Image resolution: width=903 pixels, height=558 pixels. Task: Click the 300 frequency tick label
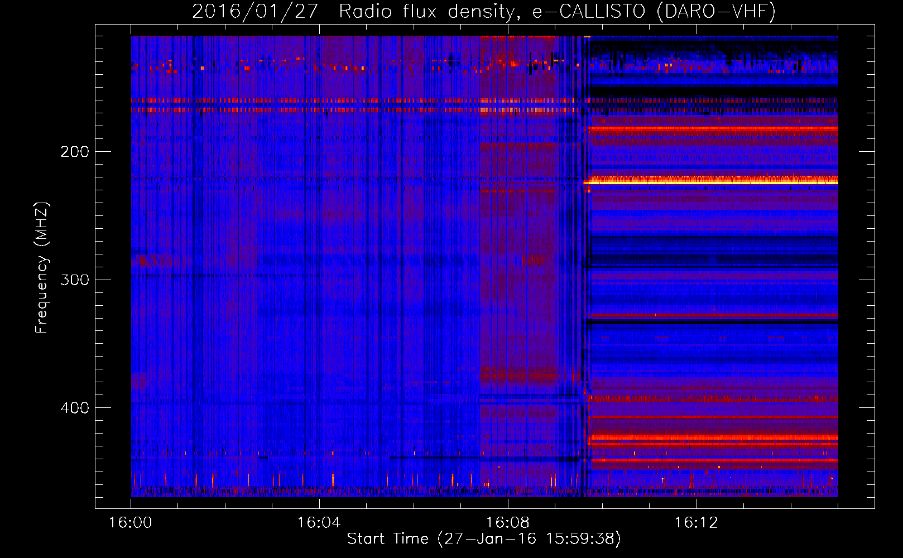(x=75, y=280)
